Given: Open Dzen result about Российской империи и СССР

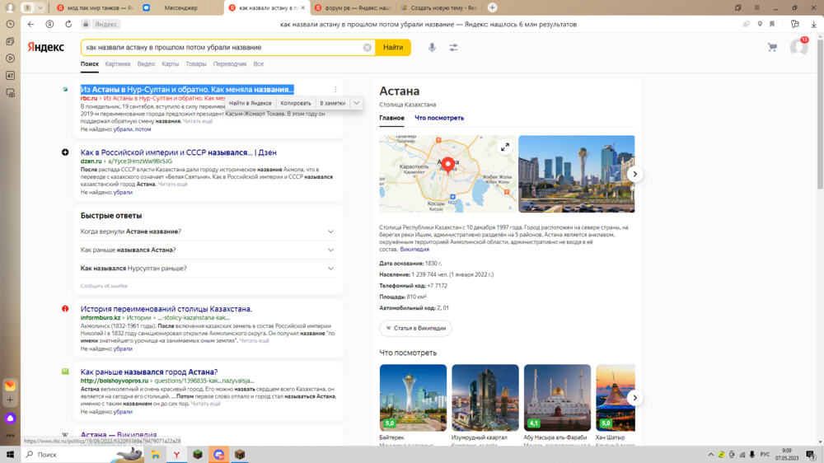Looking at the screenshot, I should 178,152.
